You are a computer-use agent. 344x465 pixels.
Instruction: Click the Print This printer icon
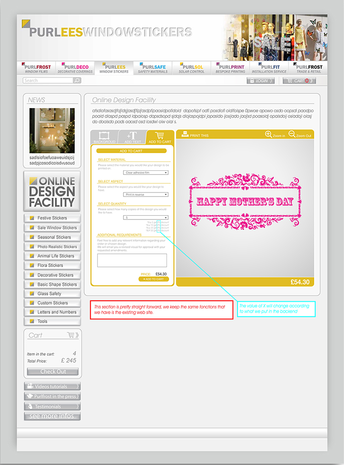click(x=185, y=134)
